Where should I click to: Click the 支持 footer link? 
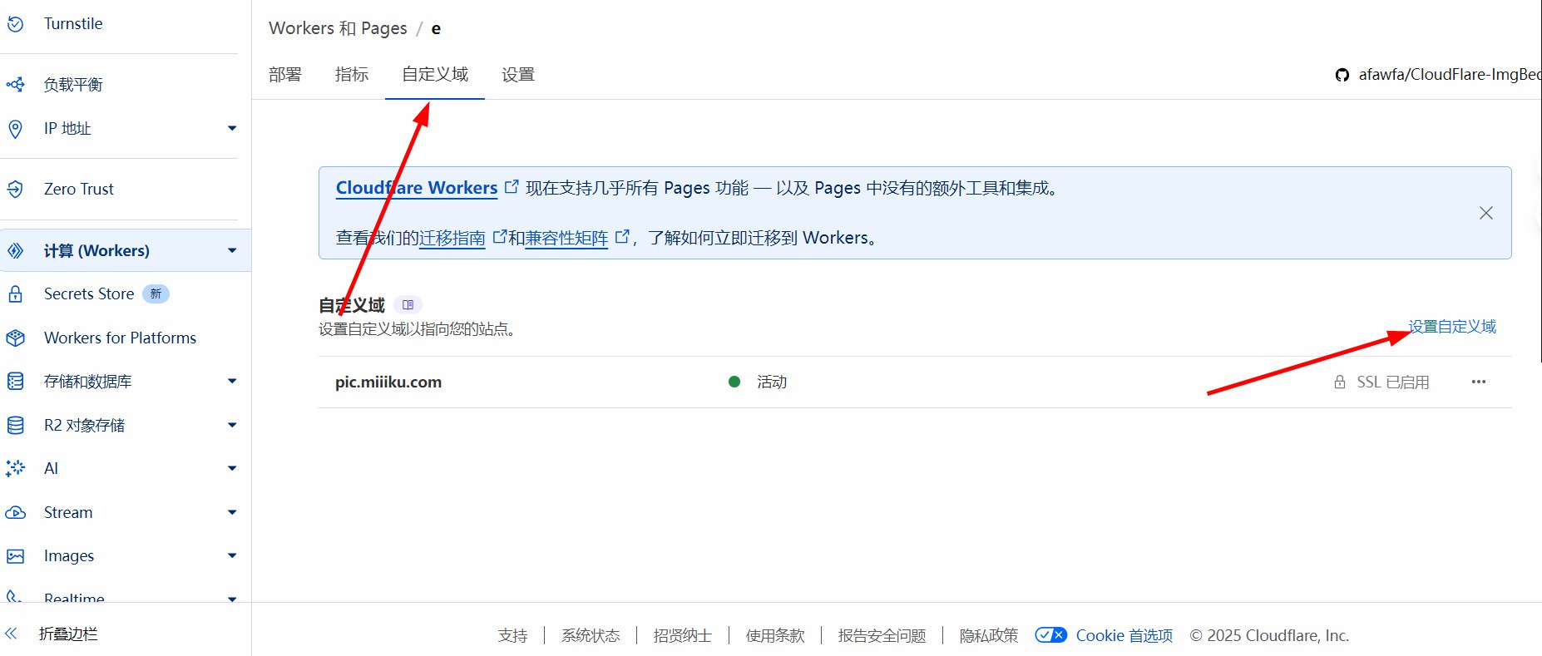(x=512, y=635)
